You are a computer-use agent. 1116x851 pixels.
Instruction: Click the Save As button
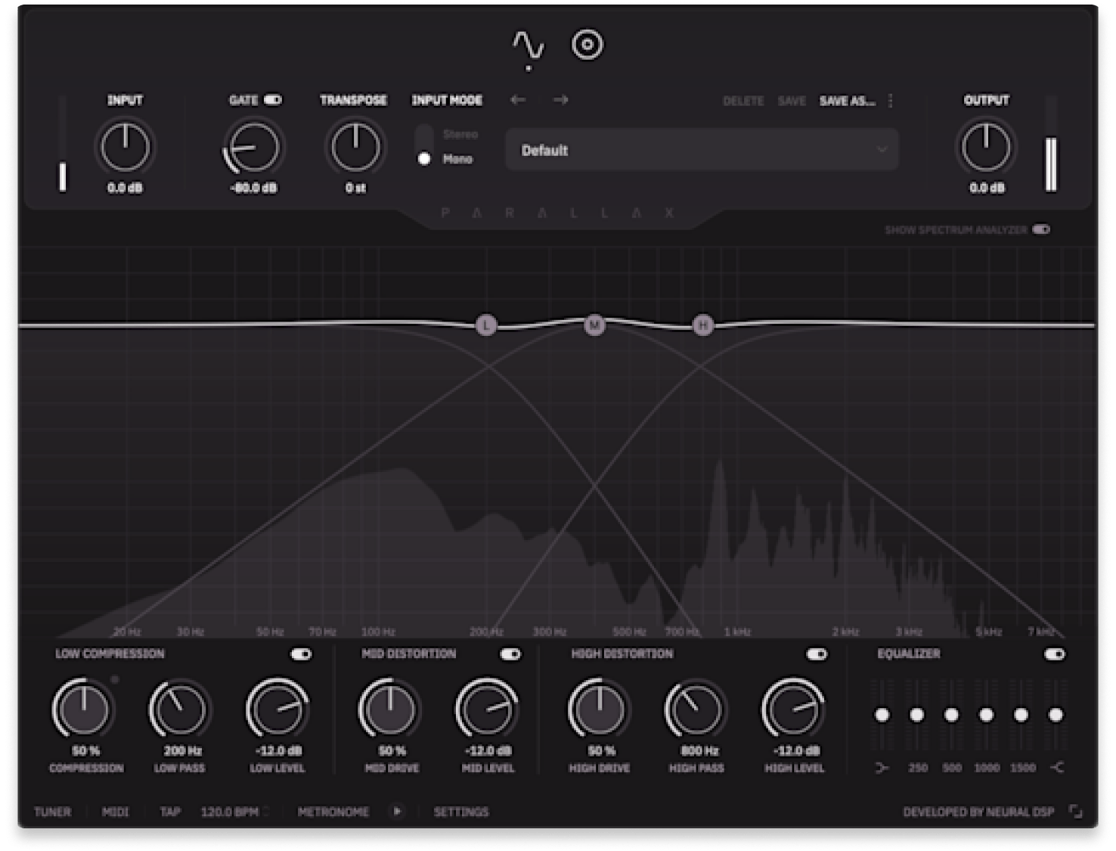click(847, 101)
